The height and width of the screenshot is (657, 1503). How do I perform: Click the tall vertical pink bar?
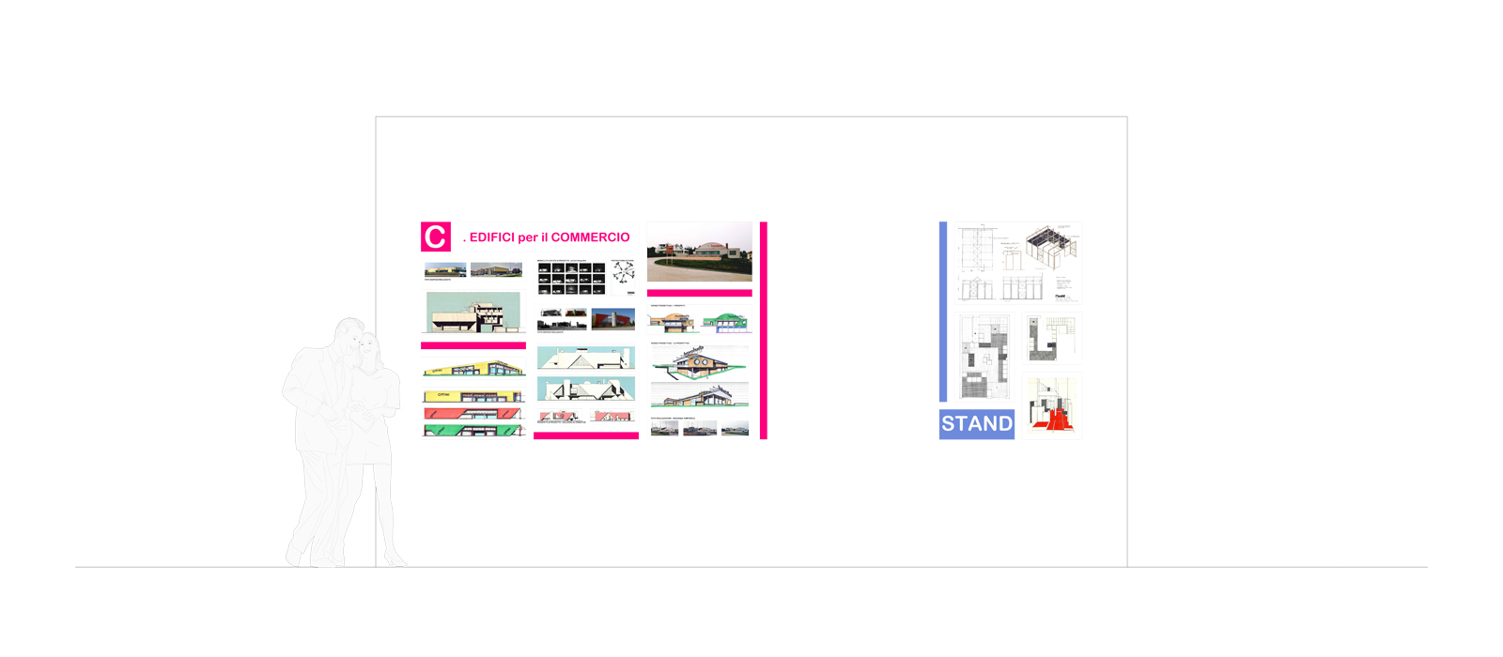(x=764, y=330)
